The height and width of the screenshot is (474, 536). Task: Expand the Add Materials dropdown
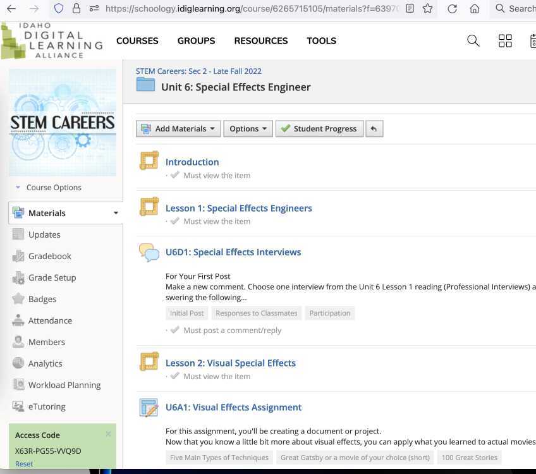click(x=178, y=128)
